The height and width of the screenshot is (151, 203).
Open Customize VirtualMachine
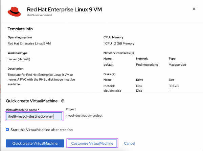tap(92, 143)
